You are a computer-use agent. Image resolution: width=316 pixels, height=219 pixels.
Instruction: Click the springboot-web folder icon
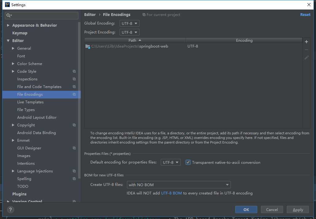click(x=88, y=46)
